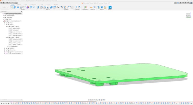Viewport: 193px width, 105px height.
Task: Click the Play button in timeline
Action: (x=5, y=103)
